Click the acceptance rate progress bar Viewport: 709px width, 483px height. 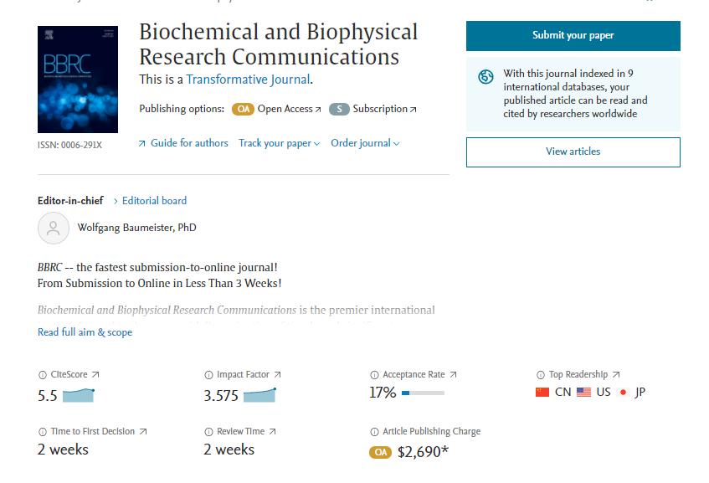(423, 393)
